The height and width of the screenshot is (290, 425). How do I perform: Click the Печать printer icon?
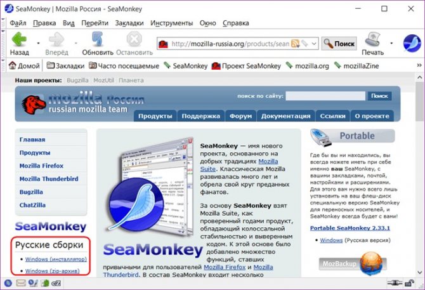[x=372, y=41]
